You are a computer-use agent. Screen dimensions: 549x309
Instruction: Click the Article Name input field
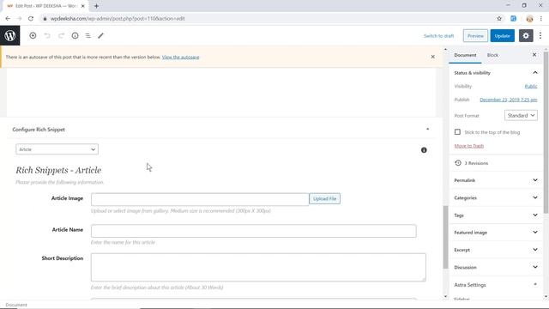[254, 231]
